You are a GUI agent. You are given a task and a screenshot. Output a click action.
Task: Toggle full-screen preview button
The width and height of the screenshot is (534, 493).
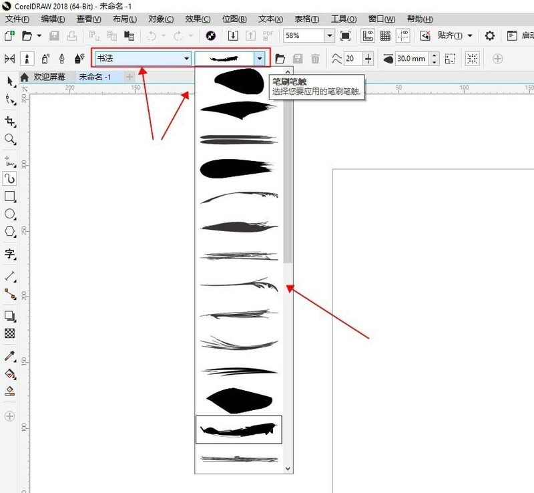[345, 35]
